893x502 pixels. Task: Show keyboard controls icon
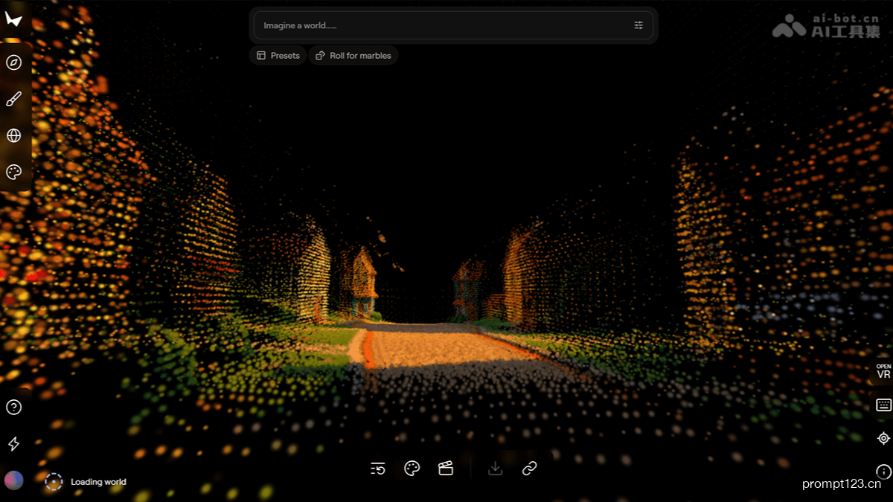coord(883,405)
